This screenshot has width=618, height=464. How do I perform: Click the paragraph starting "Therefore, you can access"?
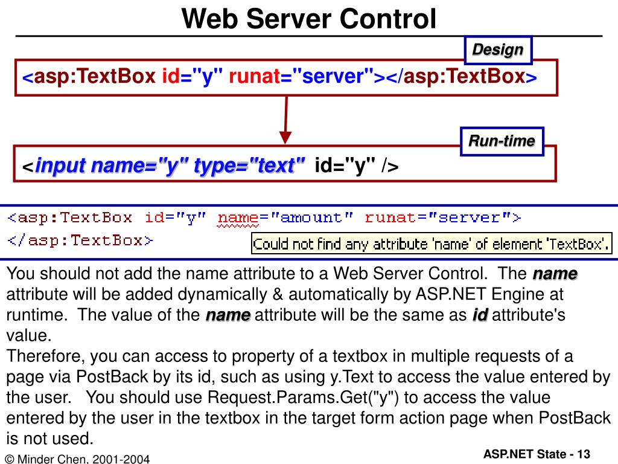308,398
